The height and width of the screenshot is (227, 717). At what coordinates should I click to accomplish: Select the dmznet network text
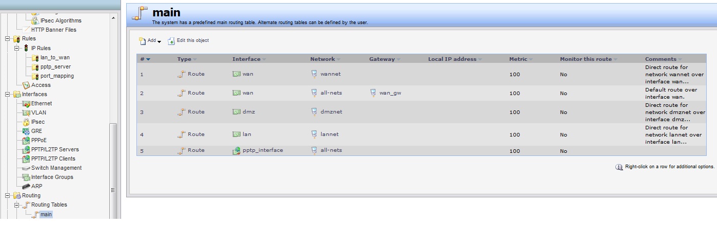tap(331, 112)
